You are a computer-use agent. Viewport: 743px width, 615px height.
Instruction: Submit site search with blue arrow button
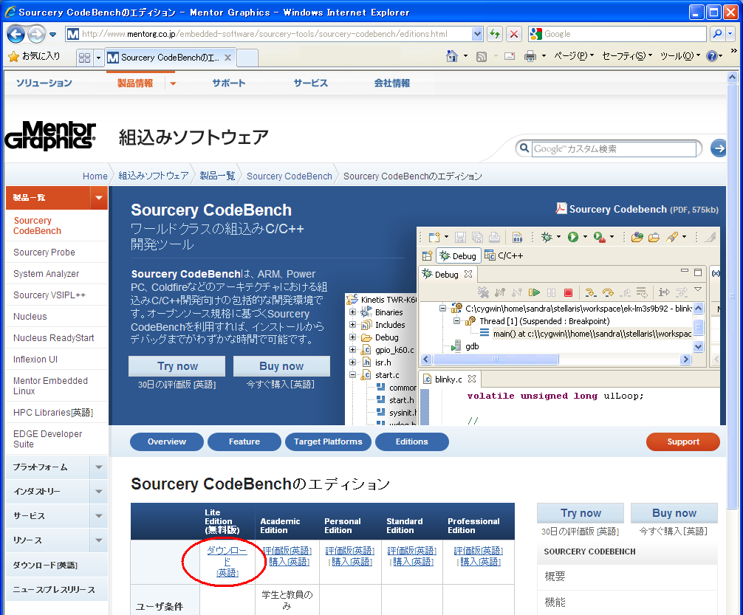point(719,148)
